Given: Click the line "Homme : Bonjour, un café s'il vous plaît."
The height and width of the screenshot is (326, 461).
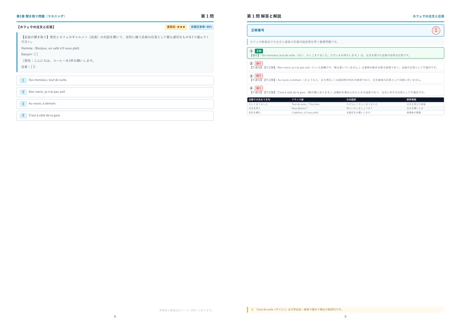Looking at the screenshot, I should click(50, 48).
